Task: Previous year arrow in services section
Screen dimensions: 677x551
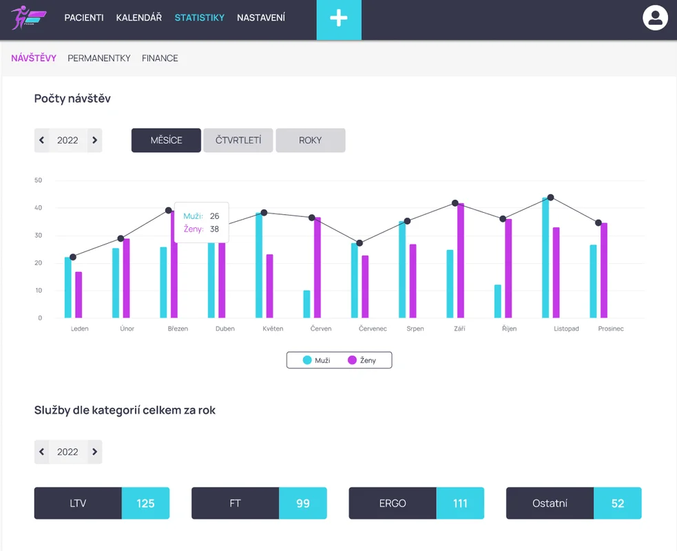Action: tap(42, 452)
